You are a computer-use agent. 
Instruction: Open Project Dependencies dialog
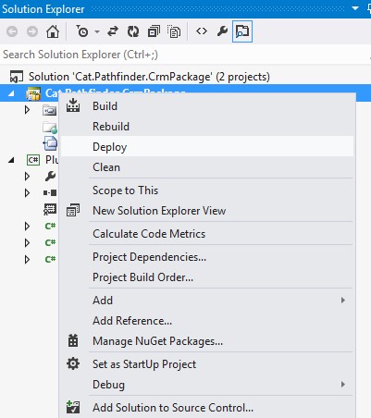(x=207, y=257)
